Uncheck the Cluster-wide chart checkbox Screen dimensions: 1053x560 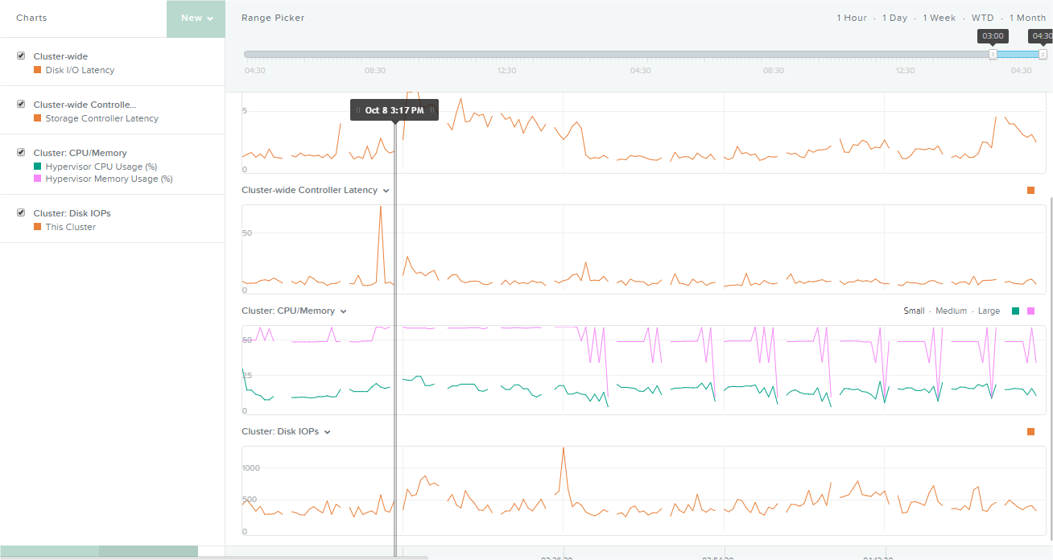coord(21,56)
